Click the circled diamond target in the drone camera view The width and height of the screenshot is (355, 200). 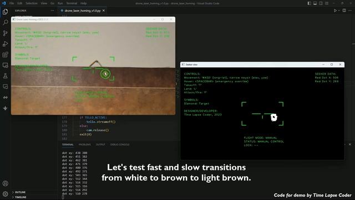(x=105, y=74)
